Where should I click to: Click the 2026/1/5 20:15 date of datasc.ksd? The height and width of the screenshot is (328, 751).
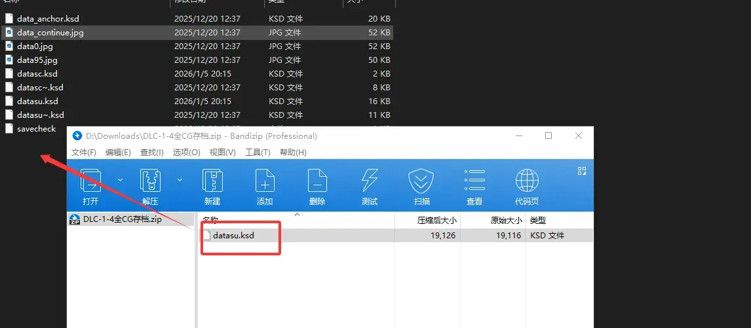pos(203,74)
